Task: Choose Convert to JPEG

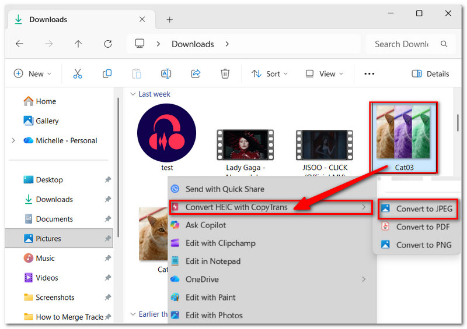Action: point(417,209)
